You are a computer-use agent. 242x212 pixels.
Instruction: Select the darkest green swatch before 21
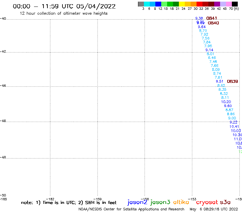coord(176,4)
